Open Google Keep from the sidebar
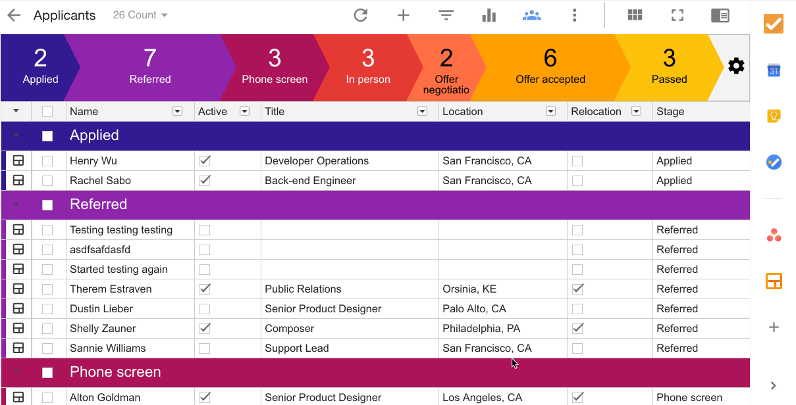The image size is (796, 405). (774, 116)
